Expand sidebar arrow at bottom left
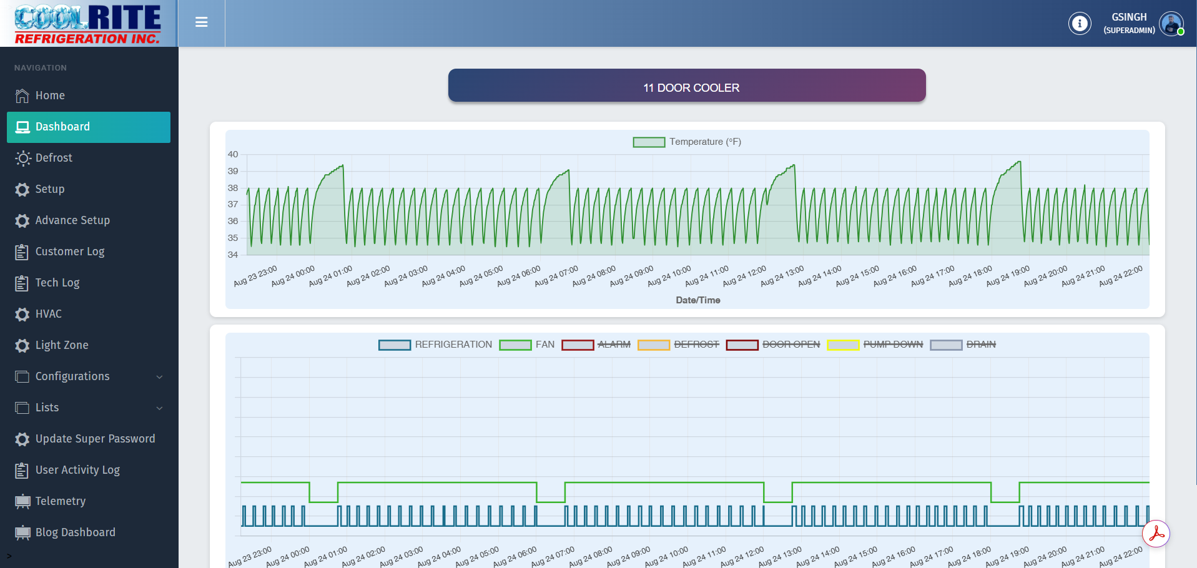The height and width of the screenshot is (568, 1197). click(9, 556)
